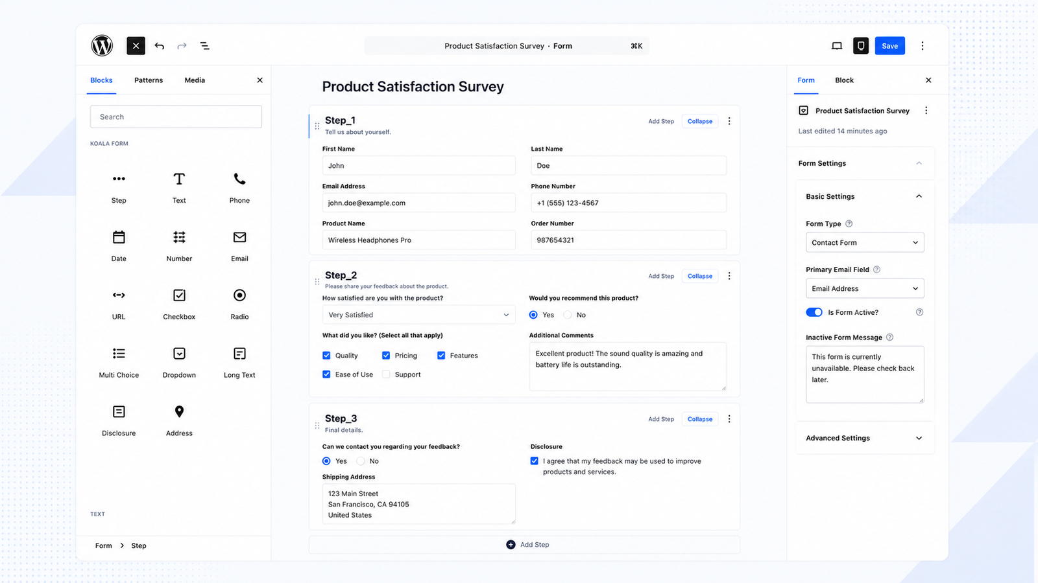Screen dimensions: 1038x583
Task: Toggle the settings sidebar icon
Action: coord(861,45)
